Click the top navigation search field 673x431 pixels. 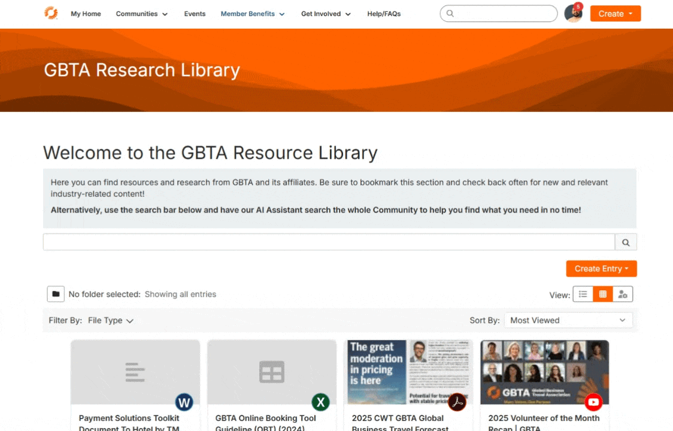499,13
